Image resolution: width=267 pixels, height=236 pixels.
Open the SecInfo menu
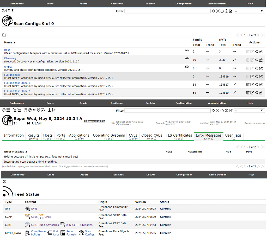(150, 4)
